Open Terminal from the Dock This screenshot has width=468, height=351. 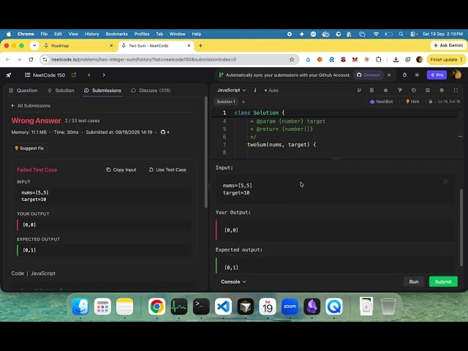tap(201, 306)
